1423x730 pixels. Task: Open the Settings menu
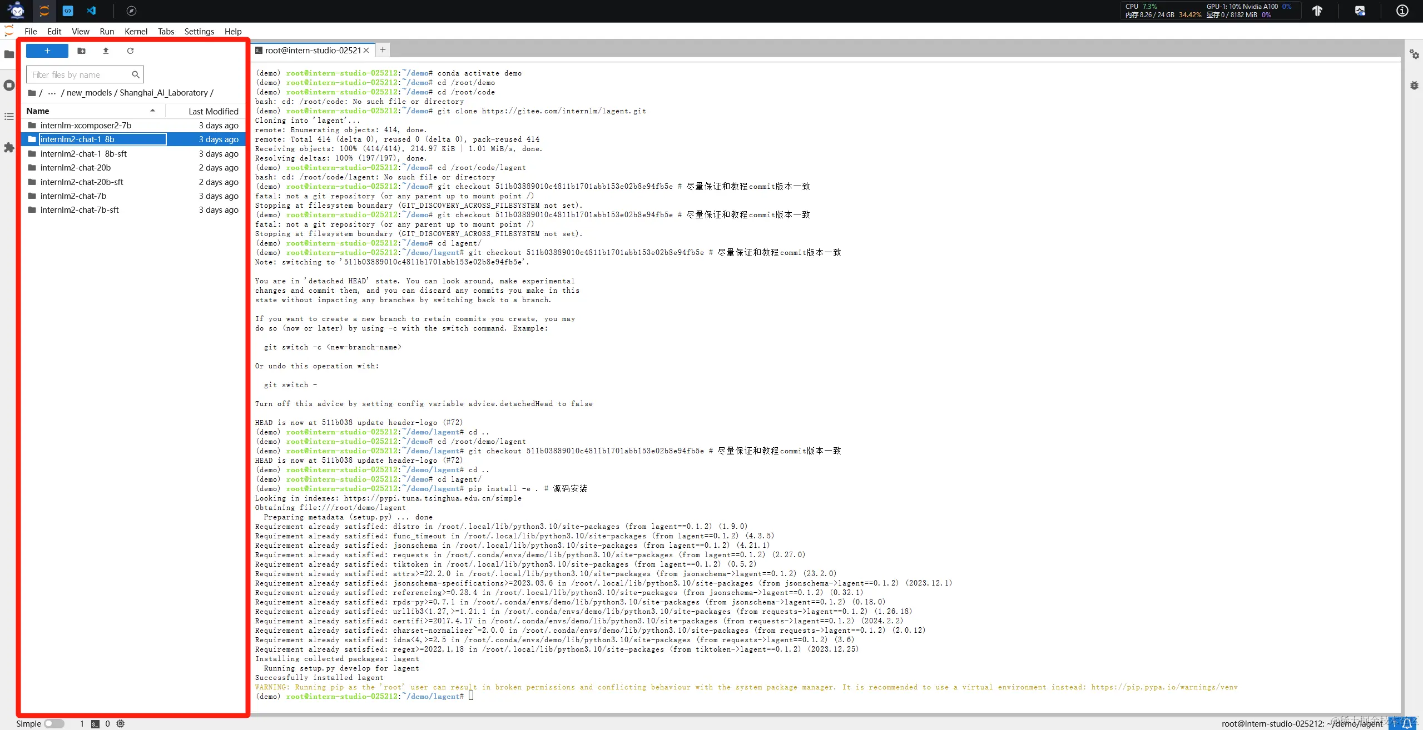(x=199, y=31)
